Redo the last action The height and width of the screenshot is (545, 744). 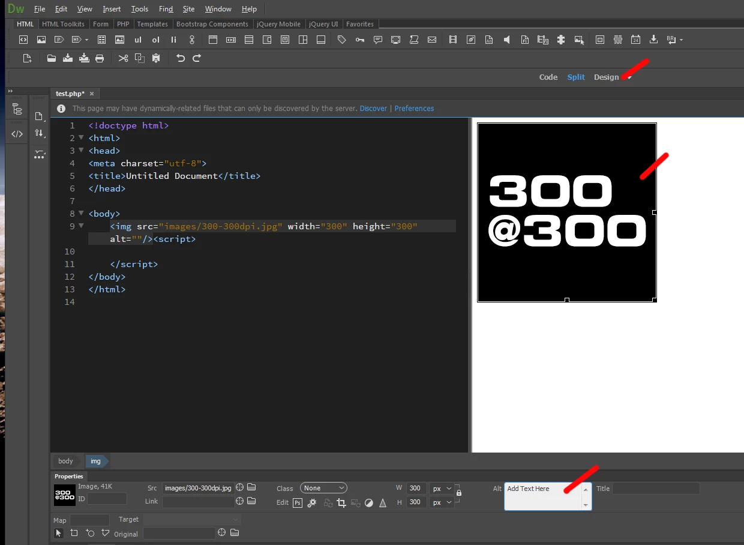(197, 58)
